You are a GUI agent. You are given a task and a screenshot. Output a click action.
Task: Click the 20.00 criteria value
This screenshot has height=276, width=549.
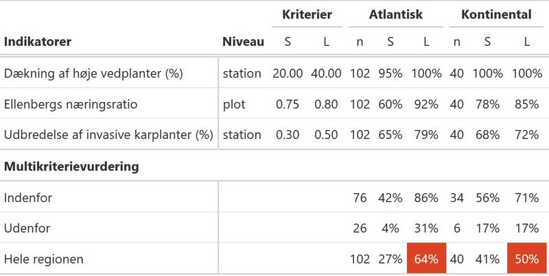click(288, 73)
